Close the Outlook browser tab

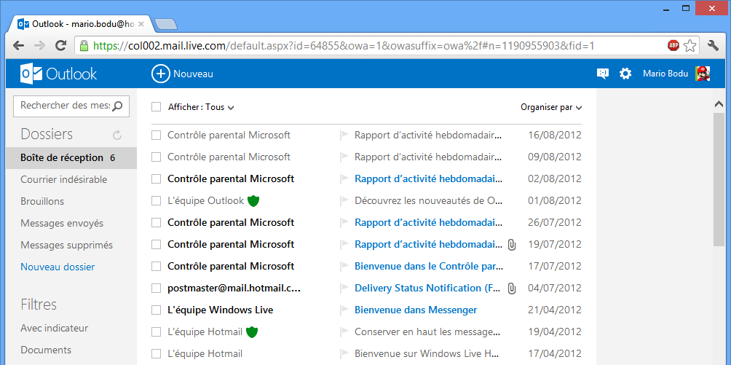click(x=141, y=24)
